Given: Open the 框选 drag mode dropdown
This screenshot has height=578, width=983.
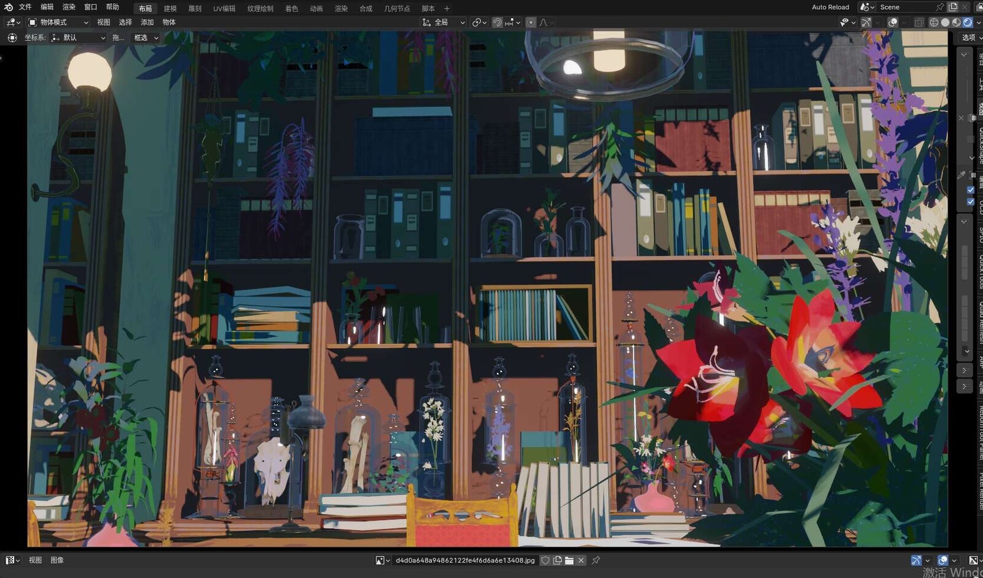Looking at the screenshot, I should pyautogui.click(x=146, y=38).
